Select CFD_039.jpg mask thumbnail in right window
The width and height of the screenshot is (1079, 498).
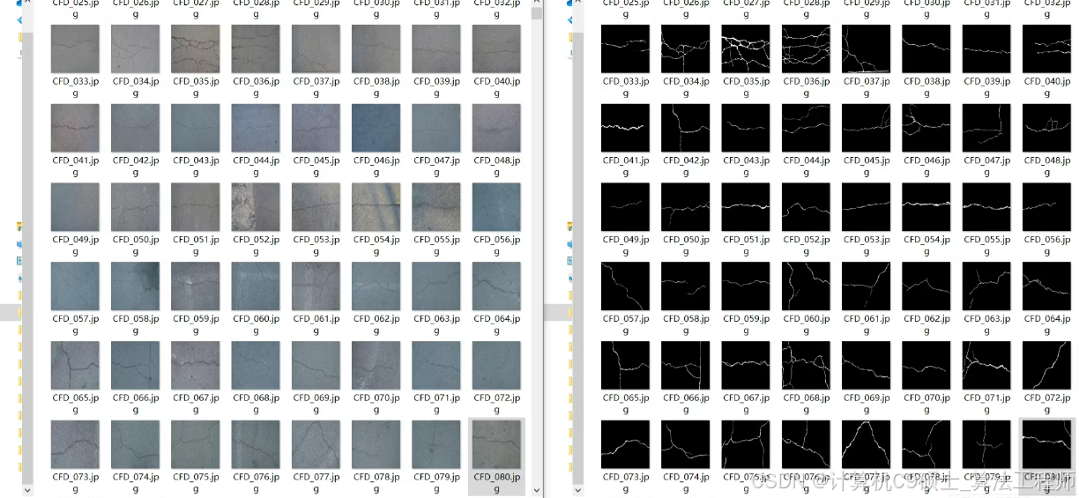pos(986,48)
